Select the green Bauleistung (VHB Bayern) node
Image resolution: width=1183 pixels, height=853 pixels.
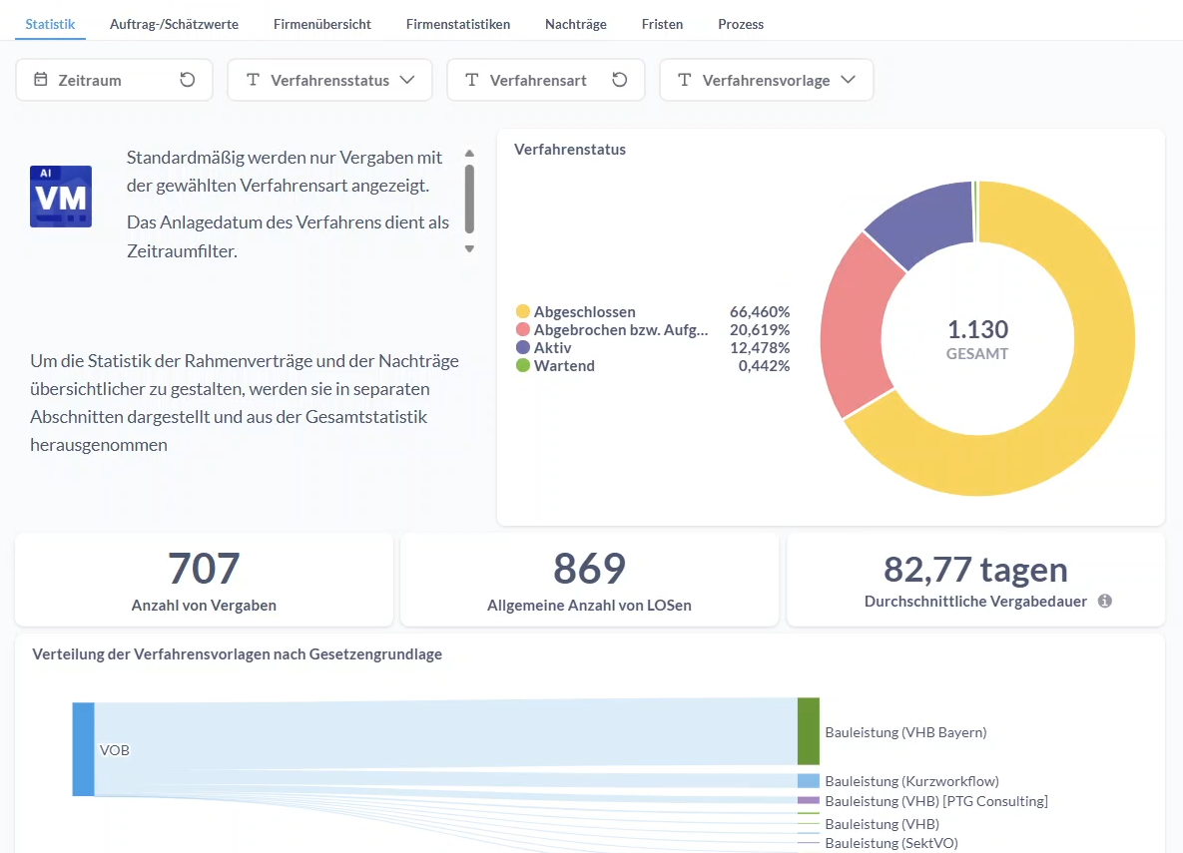[808, 731]
